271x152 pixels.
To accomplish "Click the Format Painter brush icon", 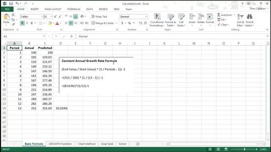I will click(13, 24).
